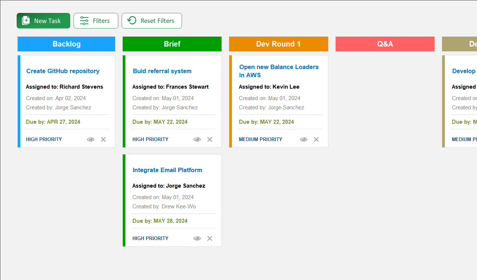Remove the Open new Balance Loaders task
Image resolution: width=477 pixels, height=280 pixels.
(316, 139)
